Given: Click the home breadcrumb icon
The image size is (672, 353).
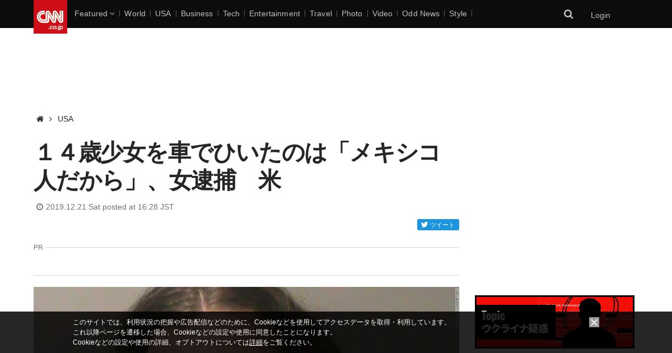Looking at the screenshot, I should click(40, 119).
